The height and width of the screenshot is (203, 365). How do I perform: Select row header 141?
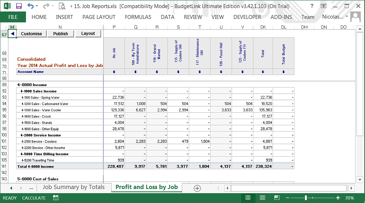tap(4, 166)
